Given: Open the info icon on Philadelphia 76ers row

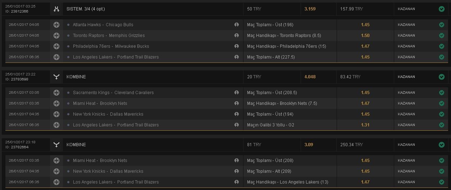Looking at the screenshot, I should coord(237,46).
